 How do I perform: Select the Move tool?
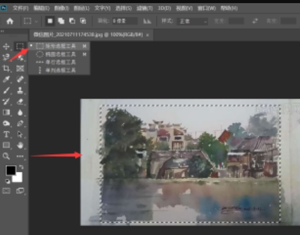(x=6, y=46)
